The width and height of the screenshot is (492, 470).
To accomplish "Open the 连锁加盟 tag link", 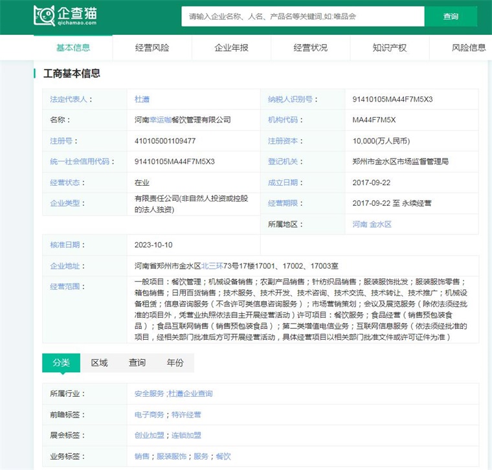I will coord(186,436).
